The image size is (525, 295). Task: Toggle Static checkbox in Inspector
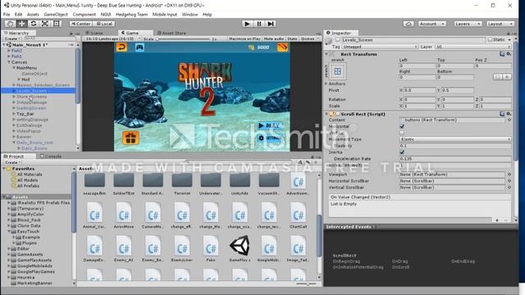tap(491, 40)
